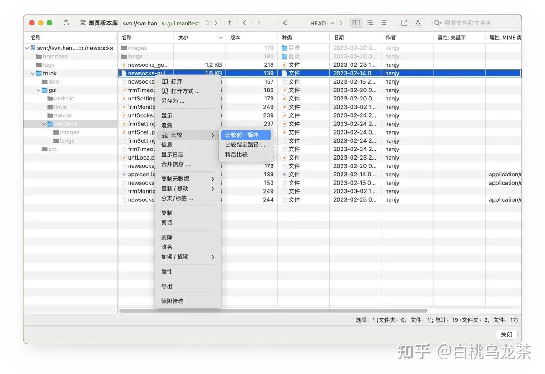Click the 关闭 button at bottom right
The width and height of the screenshot is (545, 374).
[506, 334]
